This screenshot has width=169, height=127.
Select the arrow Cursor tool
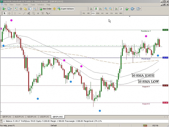tap(5, 13)
